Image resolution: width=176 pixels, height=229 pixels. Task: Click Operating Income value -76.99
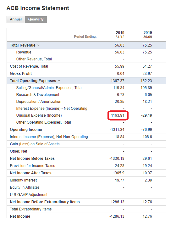click(146, 130)
